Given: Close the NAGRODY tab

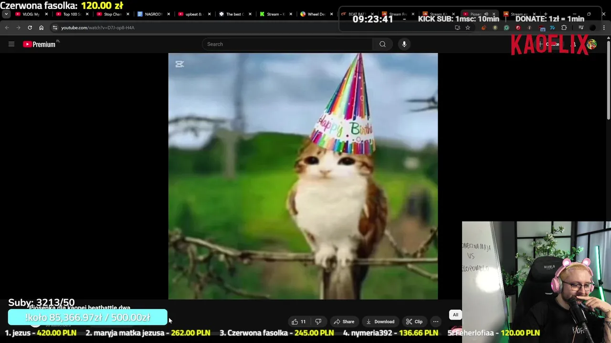Looking at the screenshot, I should point(169,14).
